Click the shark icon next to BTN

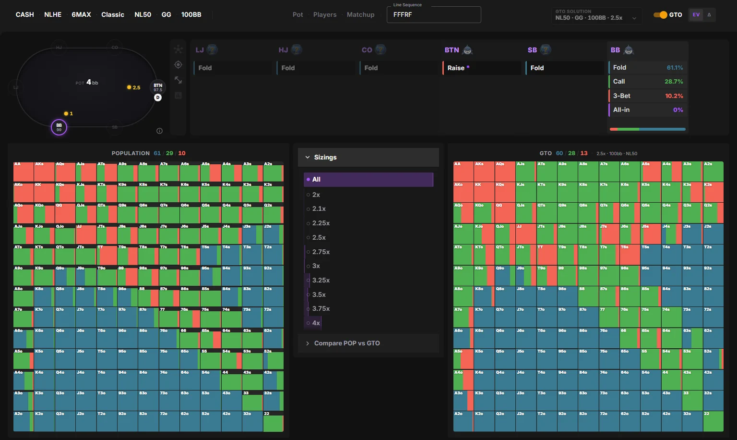point(467,49)
